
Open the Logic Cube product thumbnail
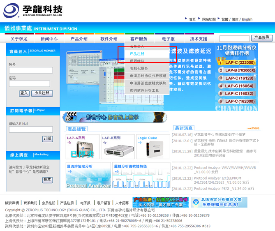point(153,147)
